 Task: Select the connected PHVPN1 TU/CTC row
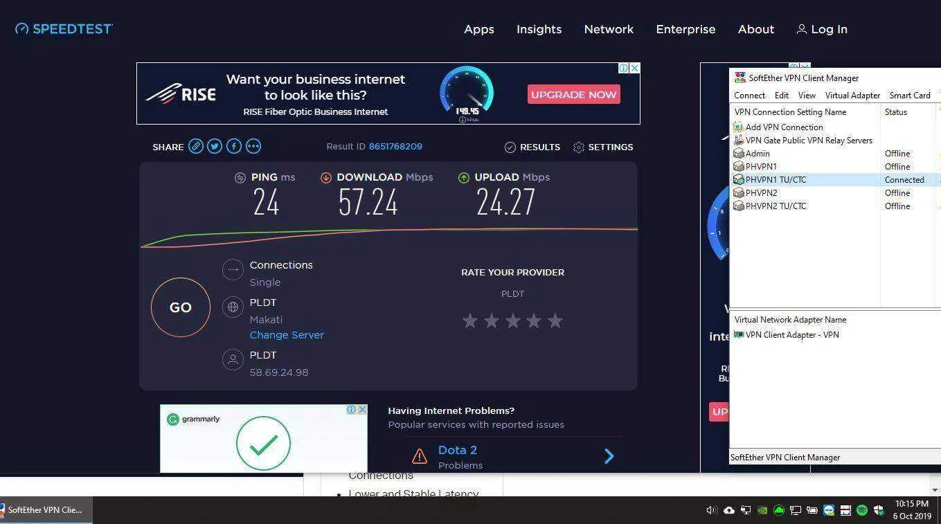click(x=835, y=180)
